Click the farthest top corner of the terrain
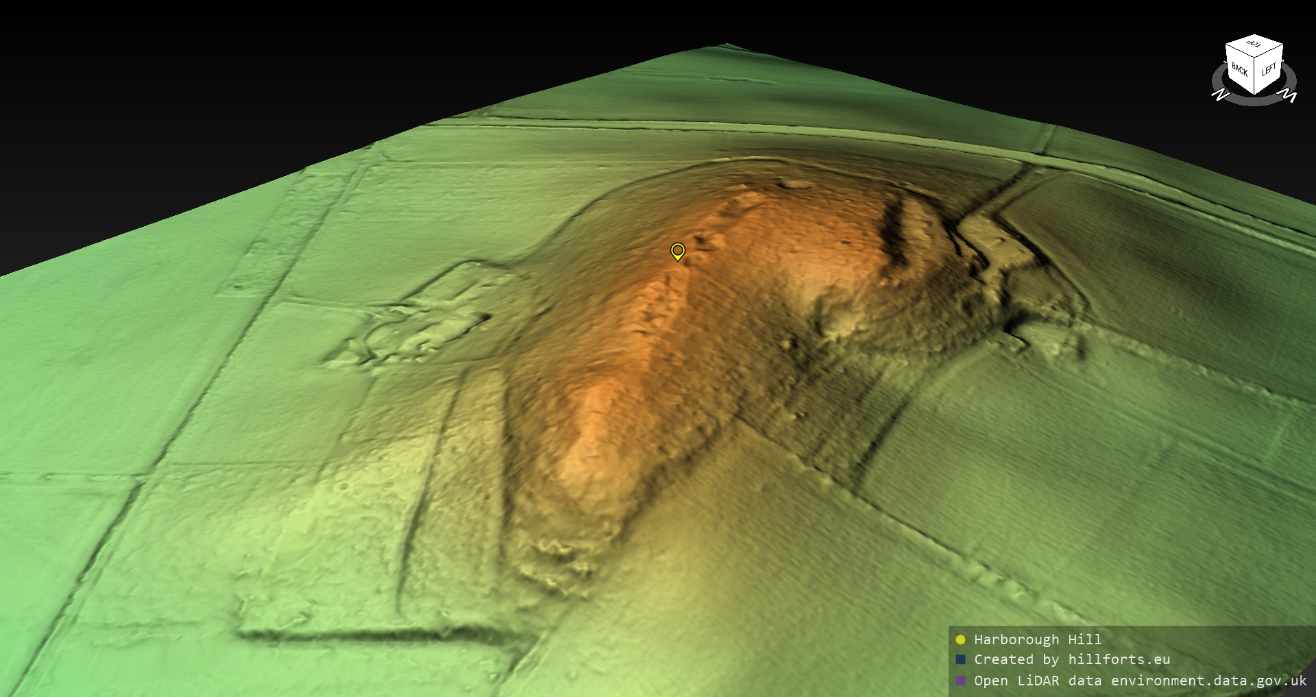Screen dimensions: 1316x697 click(727, 46)
